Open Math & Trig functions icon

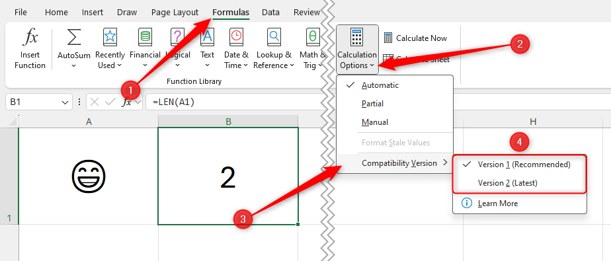click(312, 38)
